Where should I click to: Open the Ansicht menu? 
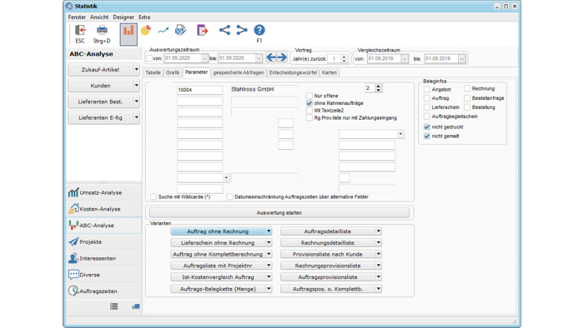click(99, 17)
